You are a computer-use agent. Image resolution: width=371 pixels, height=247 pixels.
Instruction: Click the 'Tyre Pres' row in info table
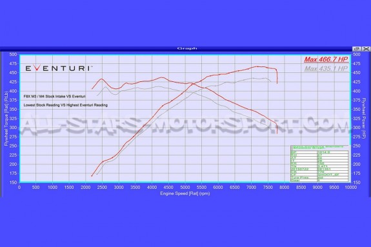click(319, 177)
